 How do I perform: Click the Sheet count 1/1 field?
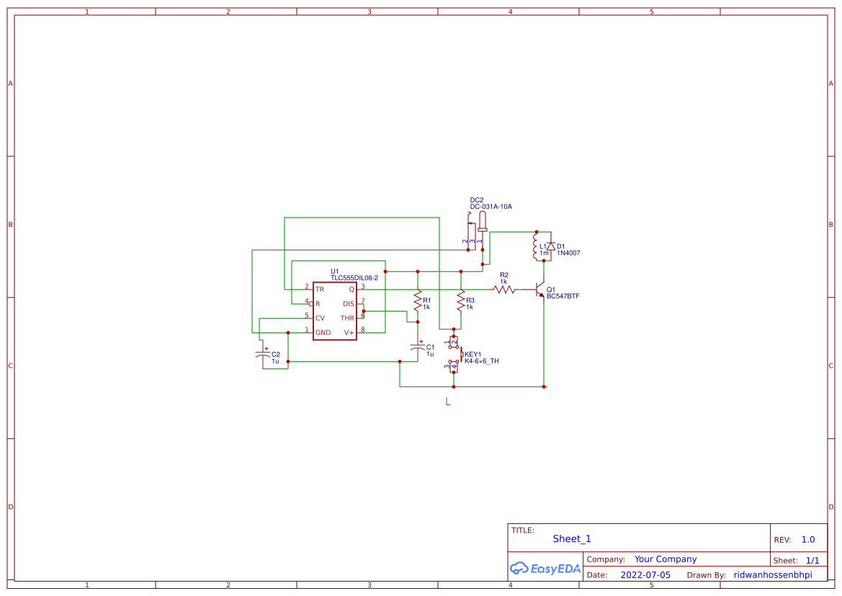814,559
